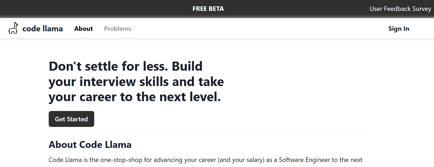Click the llama logo icon
Screen dimensions: 434x167
(13, 28)
